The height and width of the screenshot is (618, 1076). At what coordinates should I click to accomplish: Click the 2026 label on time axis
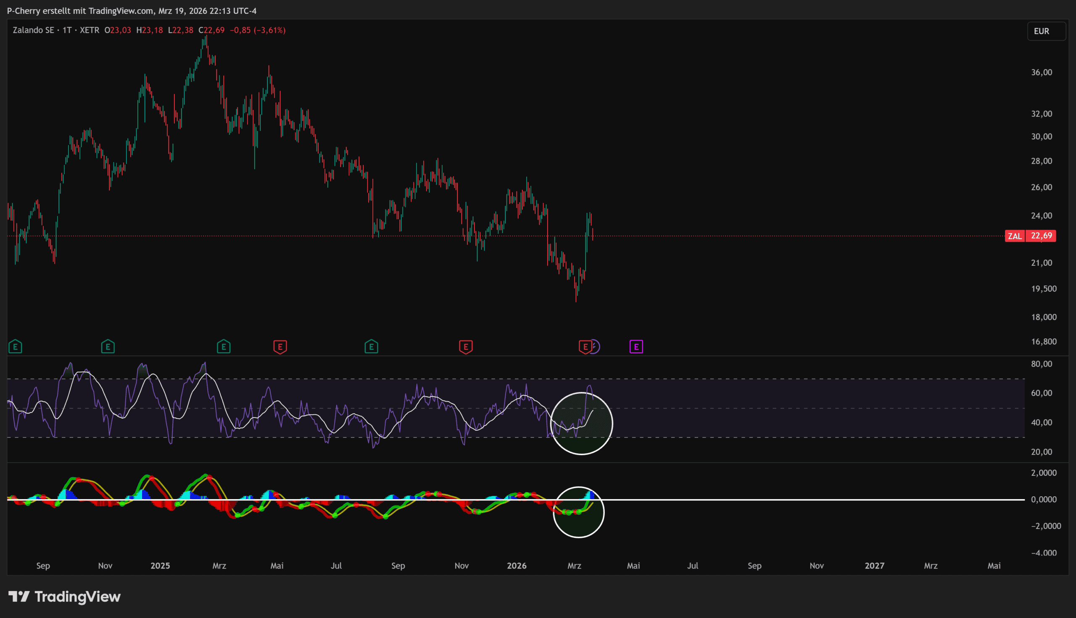517,566
